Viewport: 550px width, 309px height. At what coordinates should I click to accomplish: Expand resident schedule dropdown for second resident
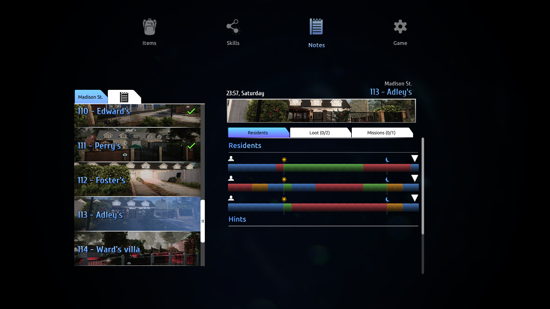415,179
